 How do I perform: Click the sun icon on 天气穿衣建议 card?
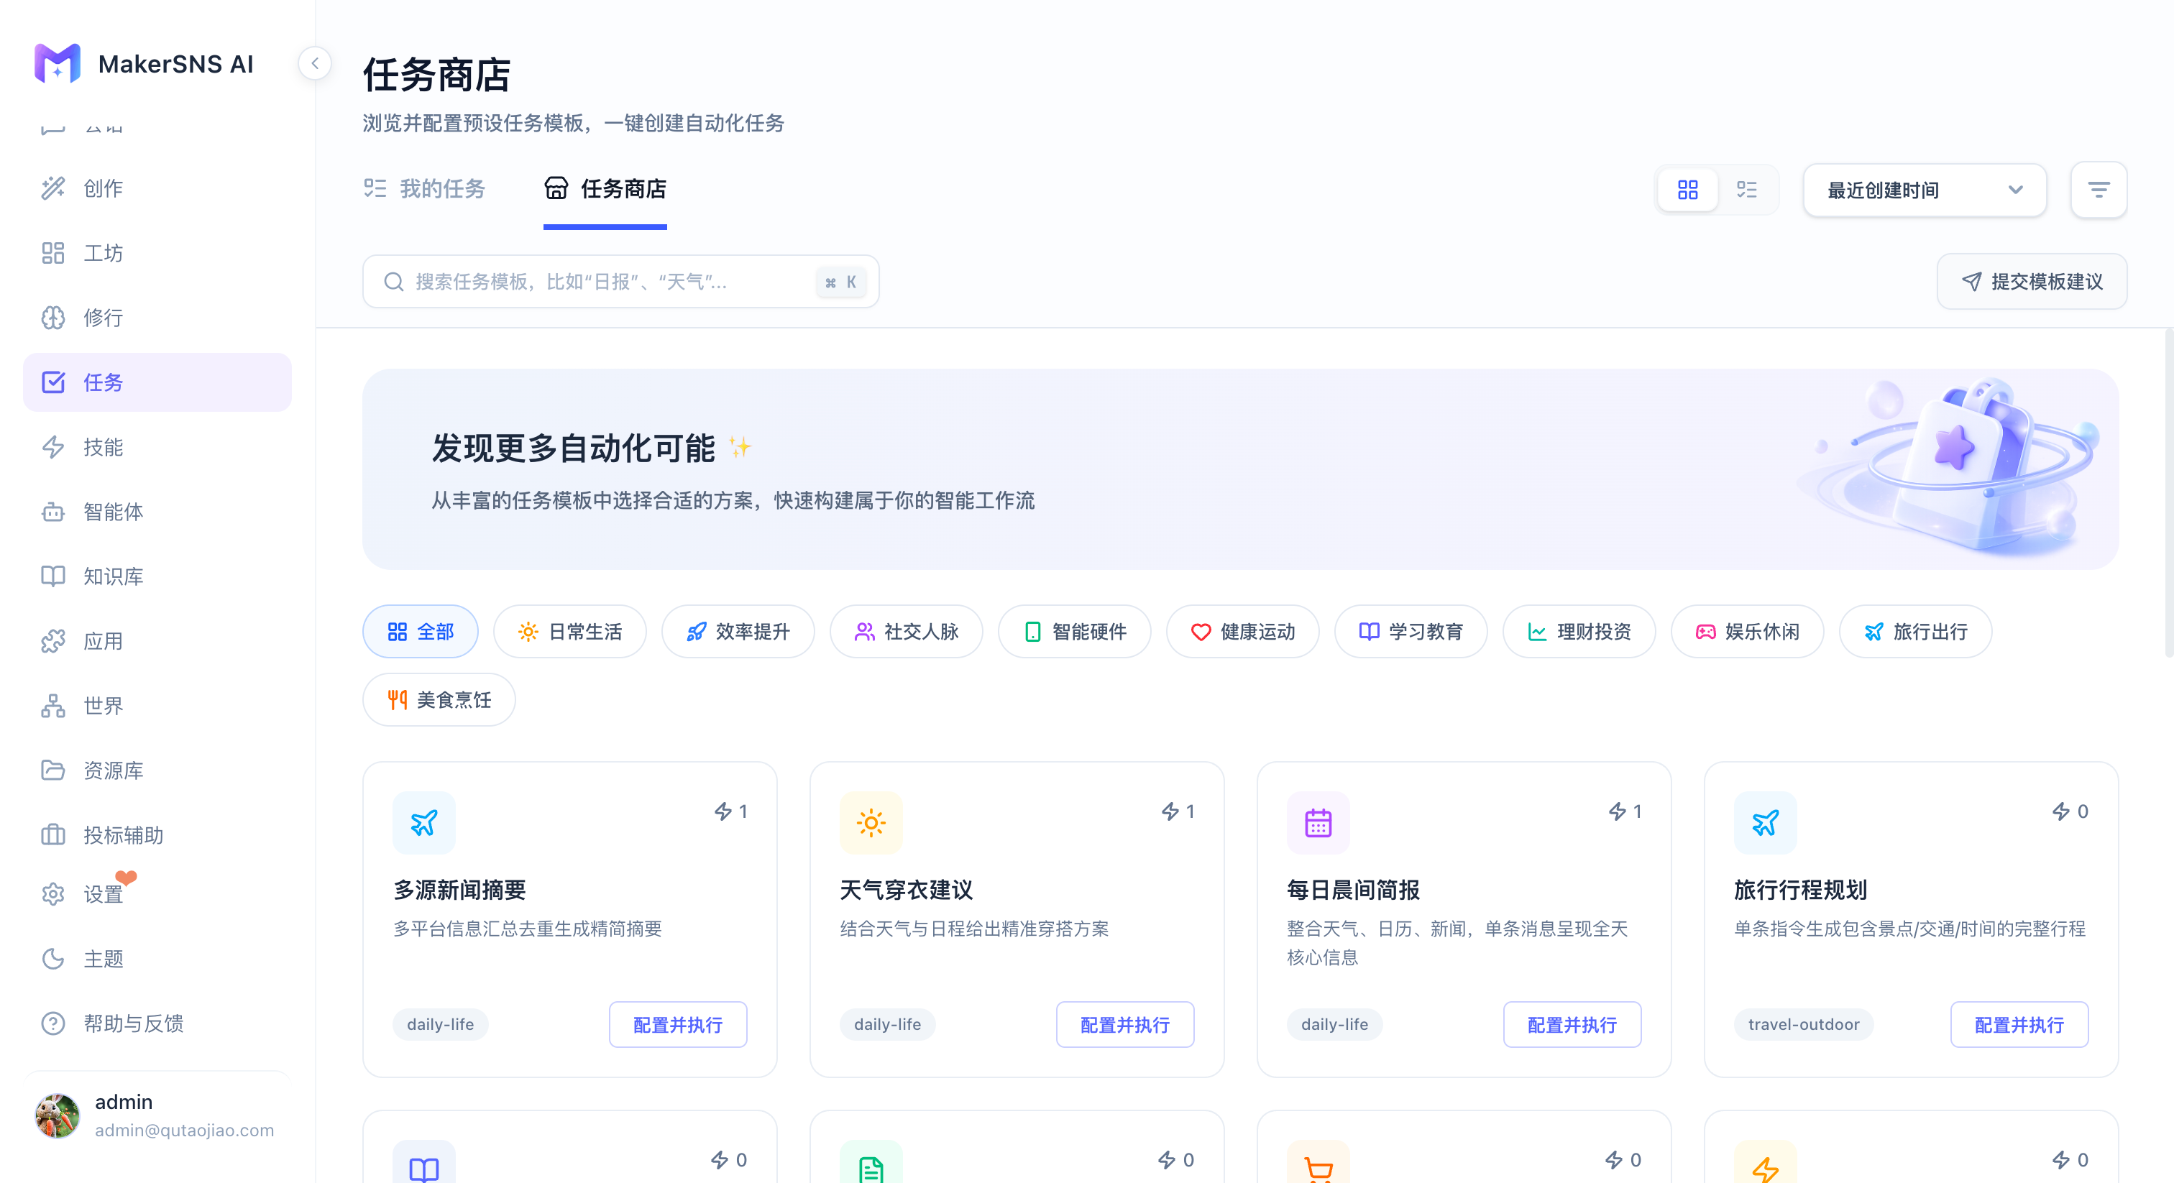871,823
